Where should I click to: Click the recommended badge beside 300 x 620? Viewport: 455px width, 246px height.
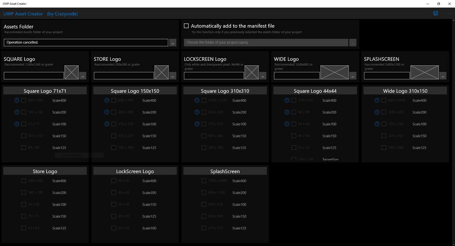[377, 112]
